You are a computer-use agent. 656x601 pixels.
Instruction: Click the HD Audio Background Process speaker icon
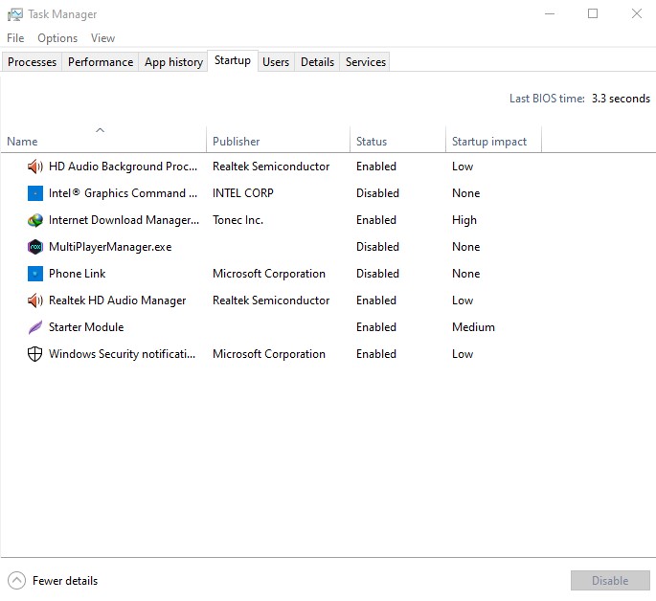pyautogui.click(x=35, y=167)
